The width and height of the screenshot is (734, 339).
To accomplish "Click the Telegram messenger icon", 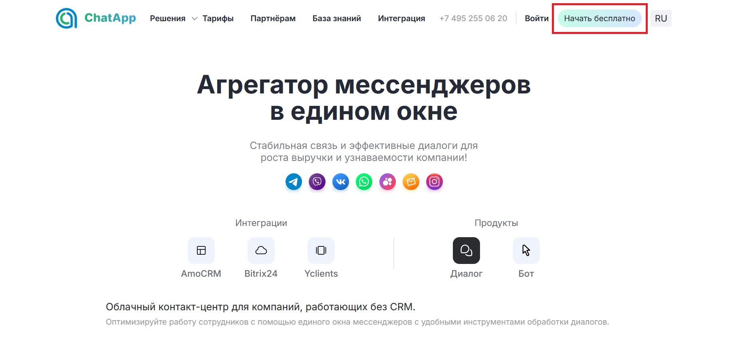I will pyautogui.click(x=294, y=182).
